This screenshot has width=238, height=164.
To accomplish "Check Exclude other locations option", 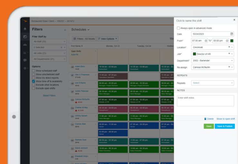I will click(33, 85).
